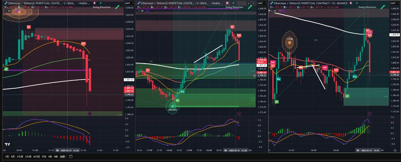Open USDT currency dropdown on the 2-minute chart
This screenshot has width=401, height=162.
(129, 3)
